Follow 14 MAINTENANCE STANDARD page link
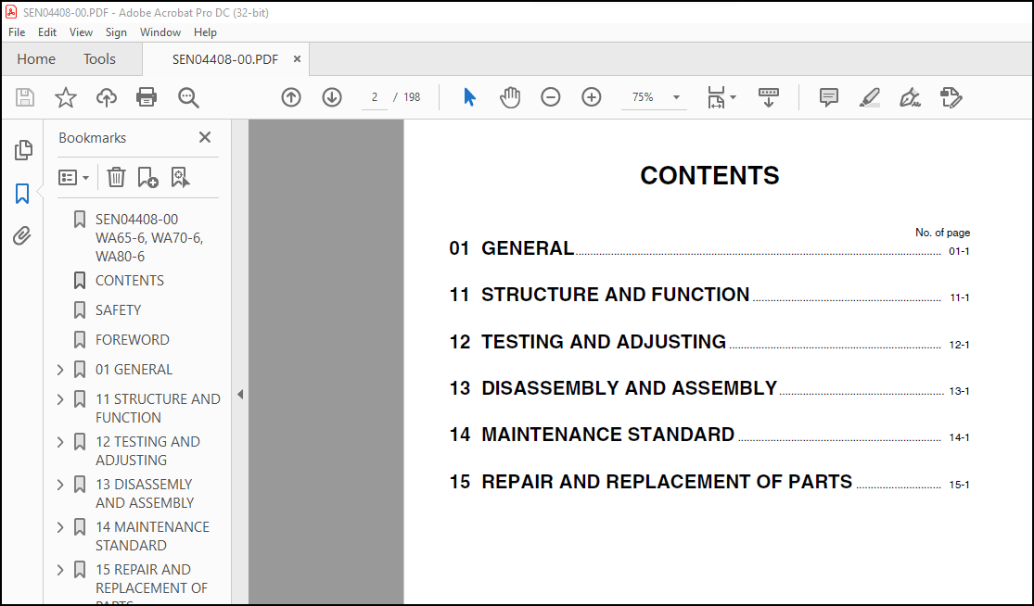 (x=709, y=435)
